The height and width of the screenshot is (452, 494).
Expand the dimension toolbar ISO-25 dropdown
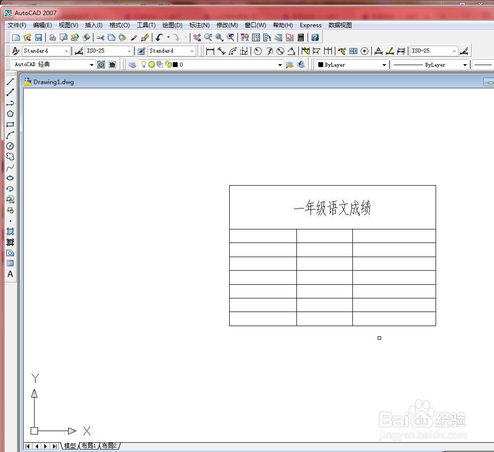(x=454, y=51)
